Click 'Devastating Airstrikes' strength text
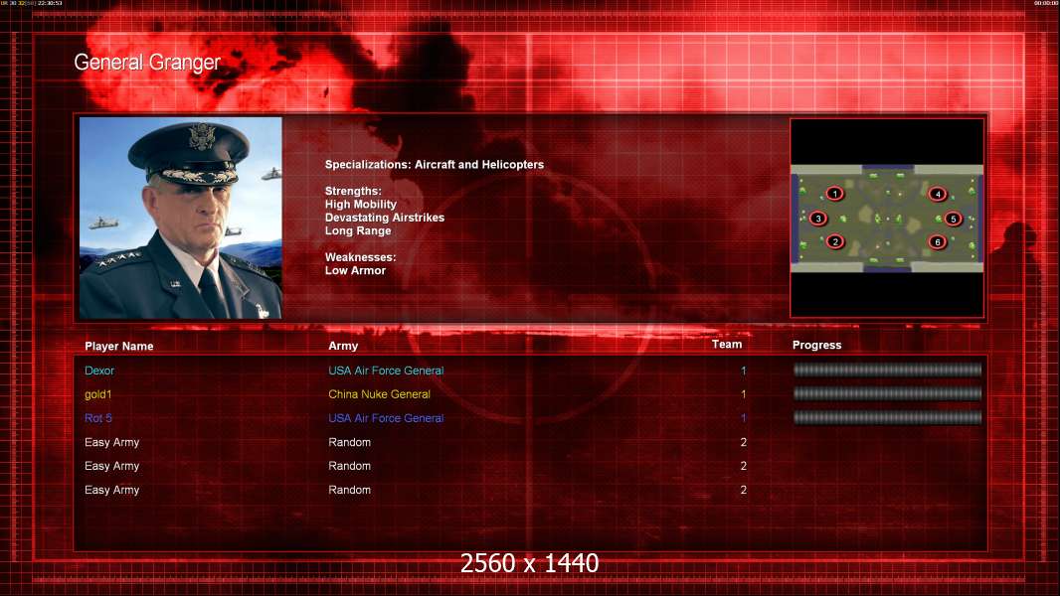This screenshot has width=1060, height=596. pos(385,218)
